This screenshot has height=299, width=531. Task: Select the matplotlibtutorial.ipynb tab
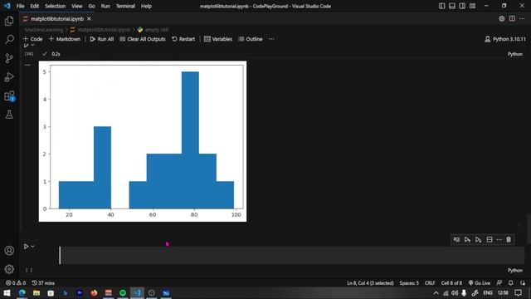click(57, 18)
